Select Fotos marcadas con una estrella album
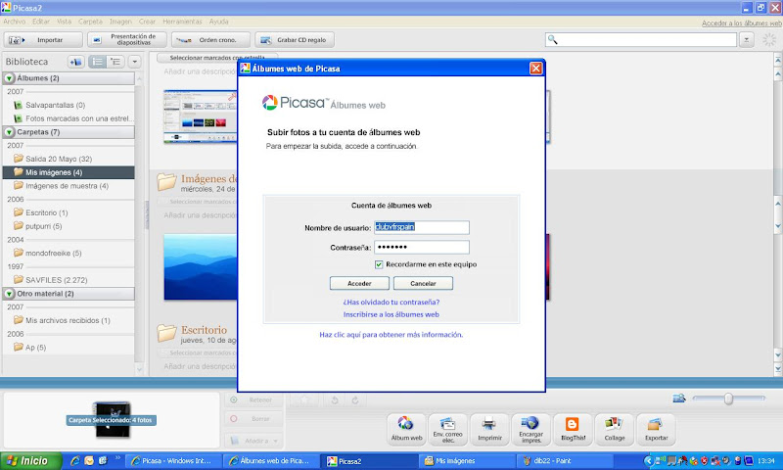This screenshot has height=470, width=783. pos(74,118)
